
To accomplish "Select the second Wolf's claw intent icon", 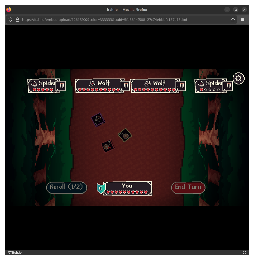I will pos(181,86).
